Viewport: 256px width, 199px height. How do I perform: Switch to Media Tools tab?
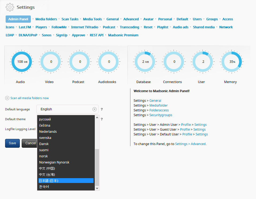coord(92,19)
